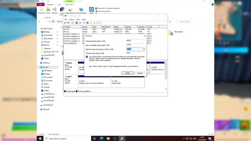Close the Shrink D: dialog
The height and width of the screenshot is (141, 251).
[145, 36]
